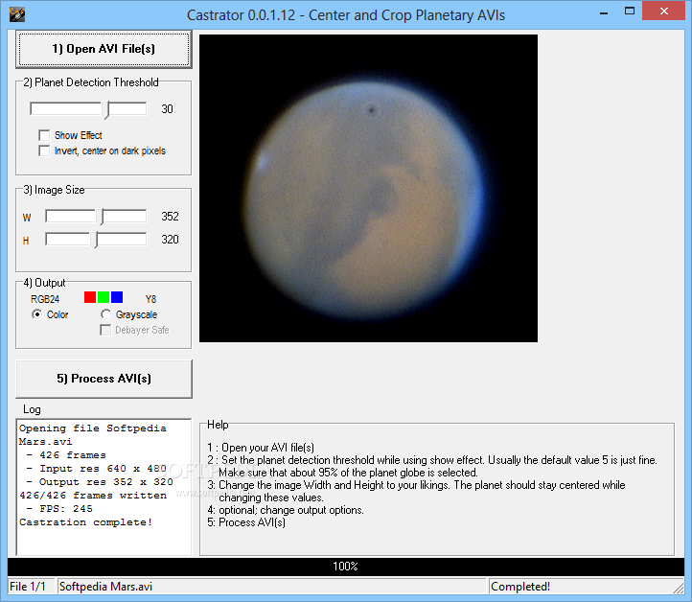Click the '- 426 frames' log line
Image resolution: width=692 pixels, height=602 pixels.
click(x=66, y=455)
